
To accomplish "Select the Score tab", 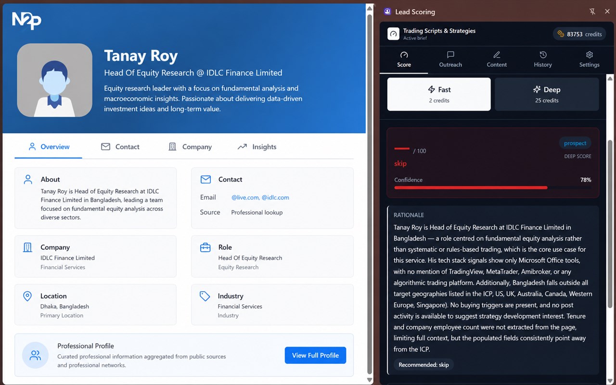I will pos(404,60).
